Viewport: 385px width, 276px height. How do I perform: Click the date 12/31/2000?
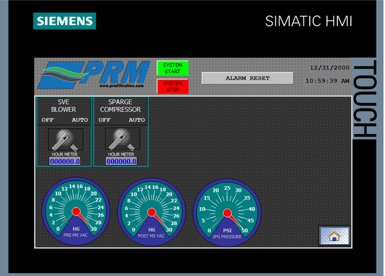330,68
